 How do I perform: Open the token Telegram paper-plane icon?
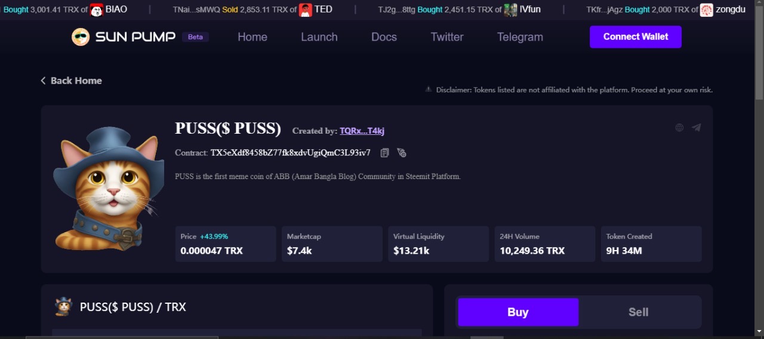pyautogui.click(x=696, y=127)
